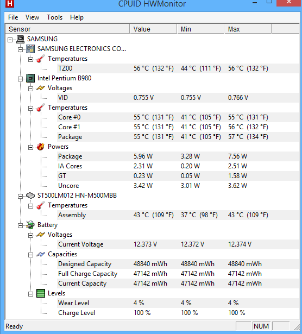This screenshot has height=334, width=302.
Task: Collapse the Powers section
Action: pyautogui.click(x=30, y=147)
